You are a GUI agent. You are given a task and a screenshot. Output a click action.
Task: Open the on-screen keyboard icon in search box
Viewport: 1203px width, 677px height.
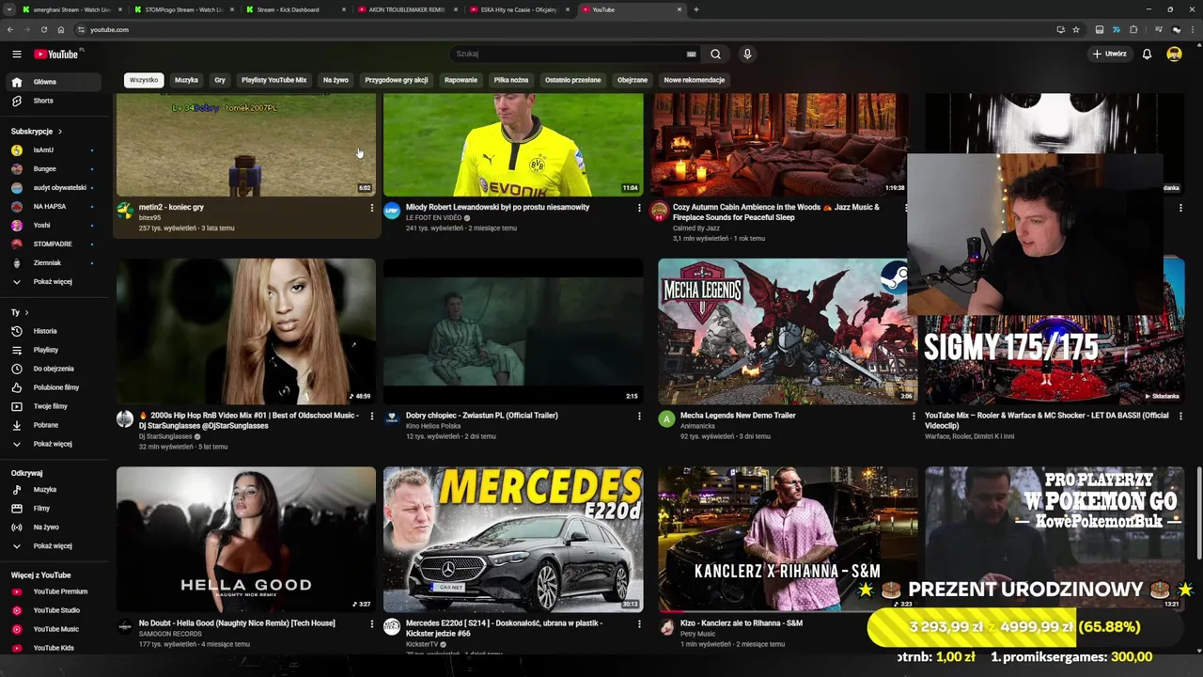click(691, 54)
